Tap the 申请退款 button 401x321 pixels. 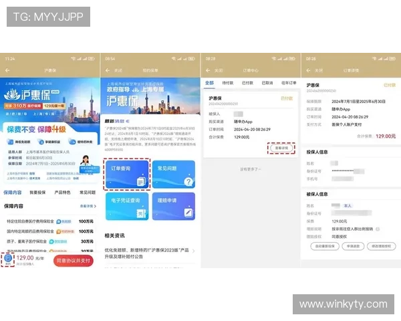click(353, 246)
